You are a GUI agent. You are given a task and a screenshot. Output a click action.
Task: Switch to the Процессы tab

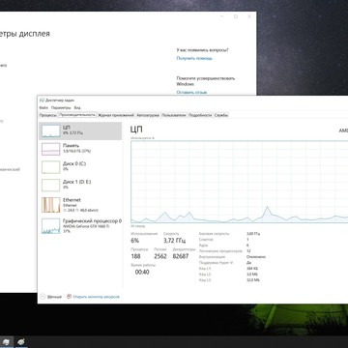pos(47,115)
